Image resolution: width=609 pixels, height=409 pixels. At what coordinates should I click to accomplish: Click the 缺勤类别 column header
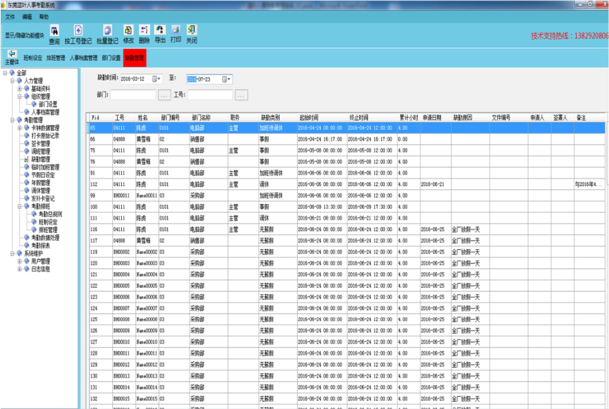coord(278,117)
